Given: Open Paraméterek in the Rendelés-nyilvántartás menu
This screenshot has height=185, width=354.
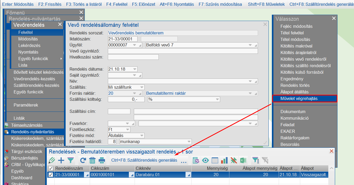Looking at the screenshot, I should pos(26,105).
